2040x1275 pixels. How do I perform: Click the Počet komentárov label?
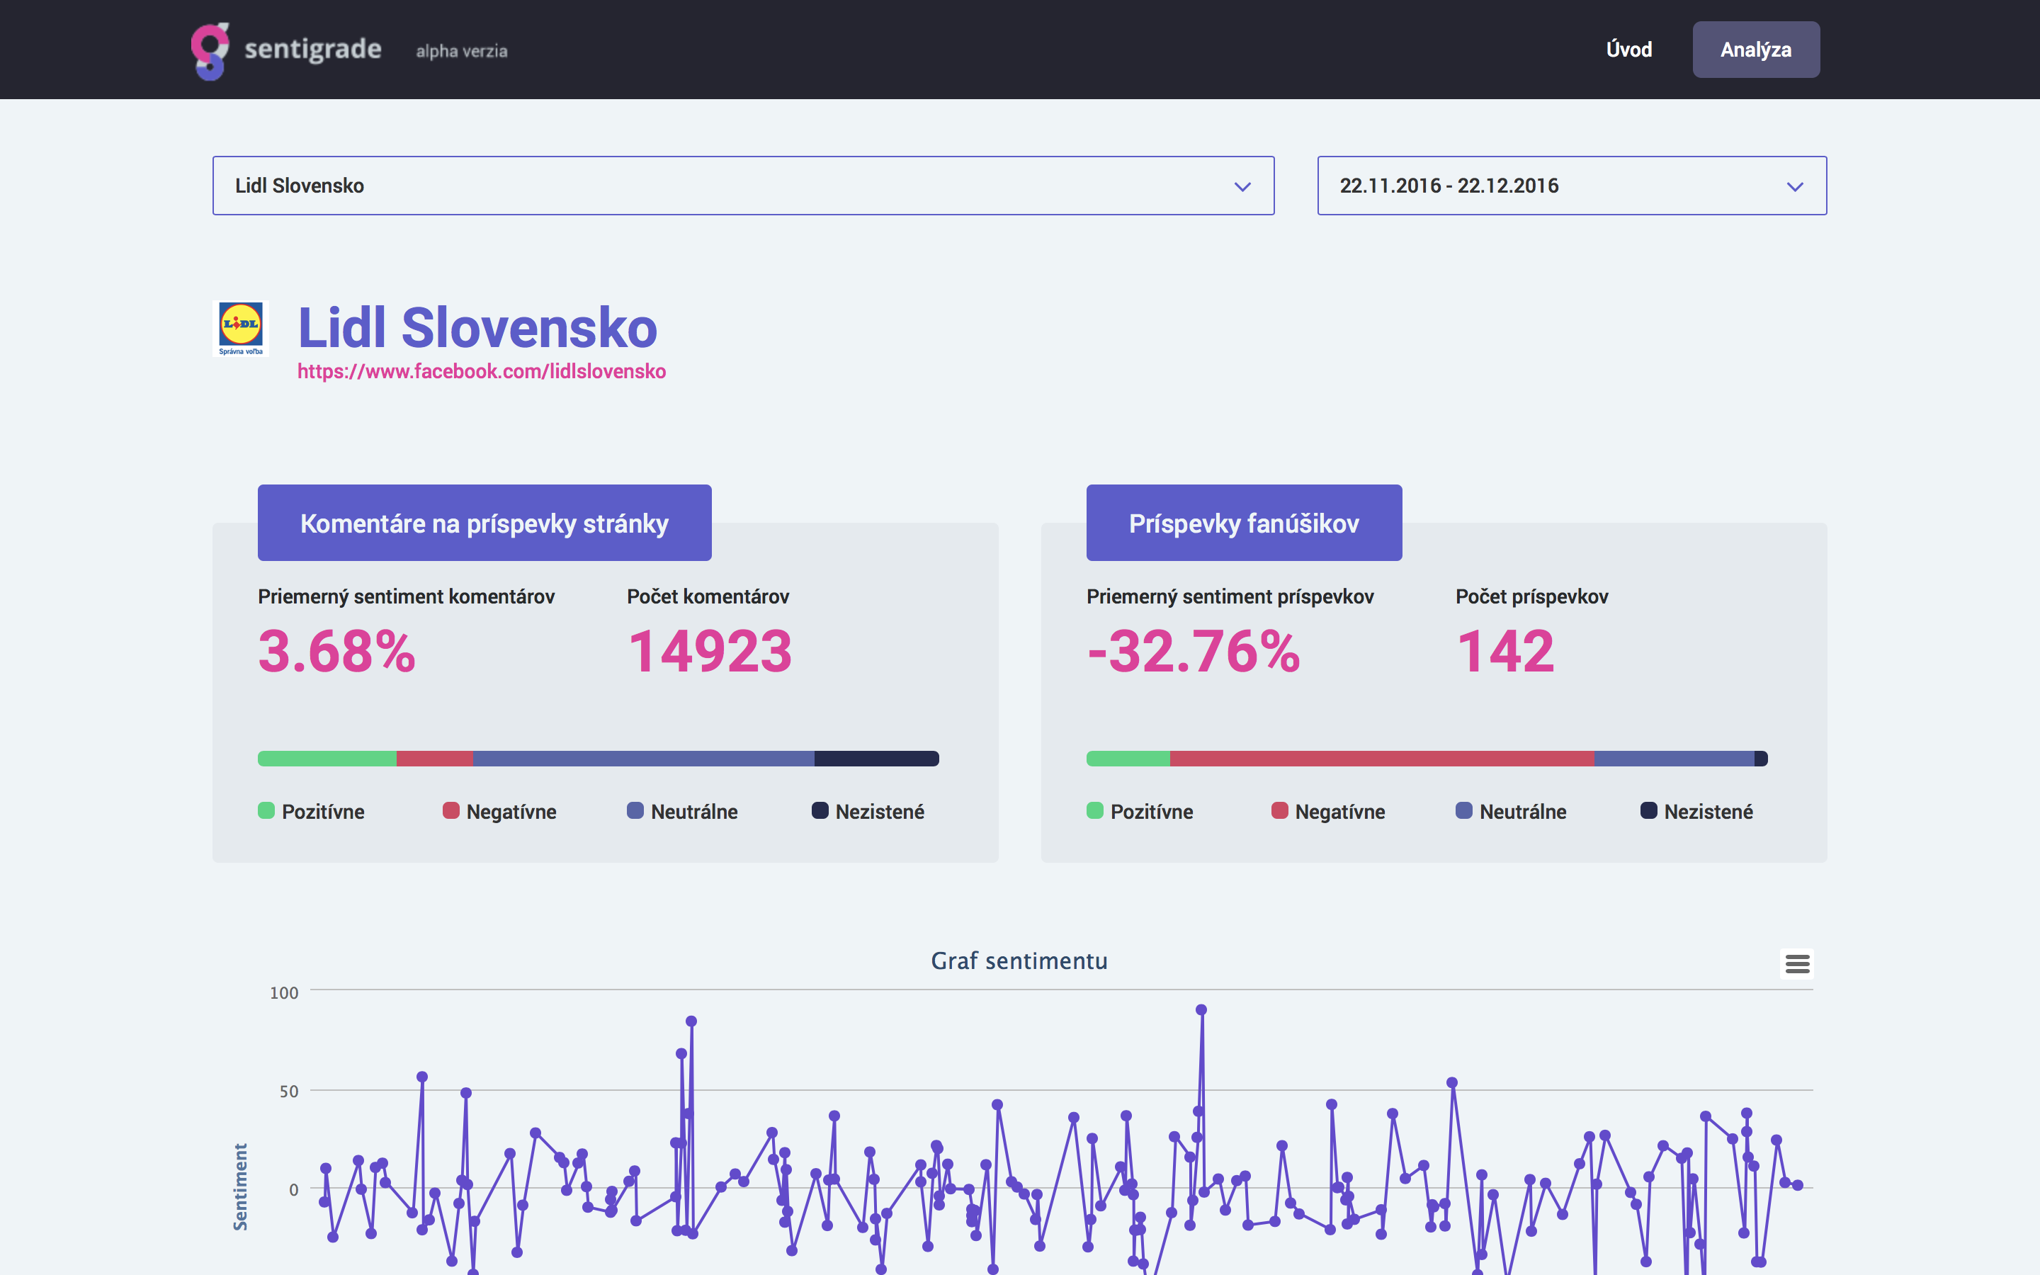click(708, 596)
